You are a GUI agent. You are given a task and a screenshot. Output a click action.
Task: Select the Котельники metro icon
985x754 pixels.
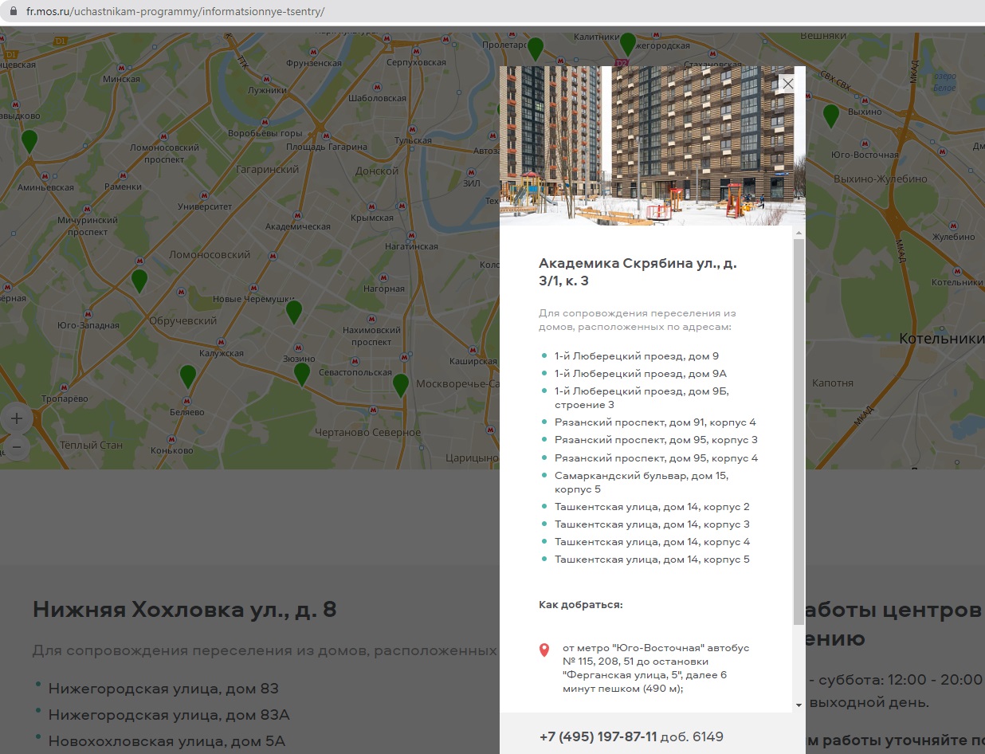956,270
